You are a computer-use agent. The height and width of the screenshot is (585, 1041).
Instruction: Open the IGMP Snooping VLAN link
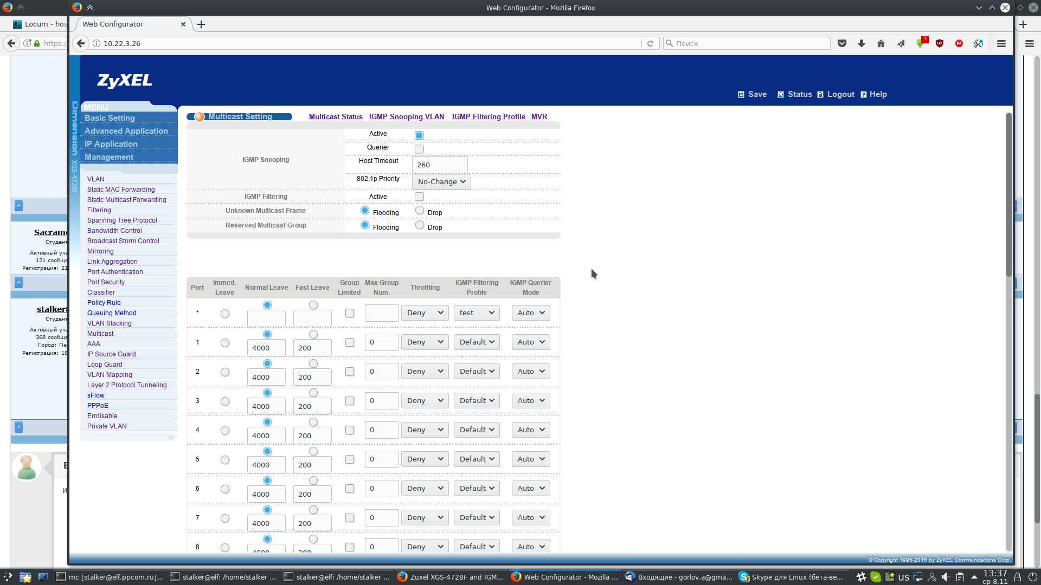(x=407, y=116)
